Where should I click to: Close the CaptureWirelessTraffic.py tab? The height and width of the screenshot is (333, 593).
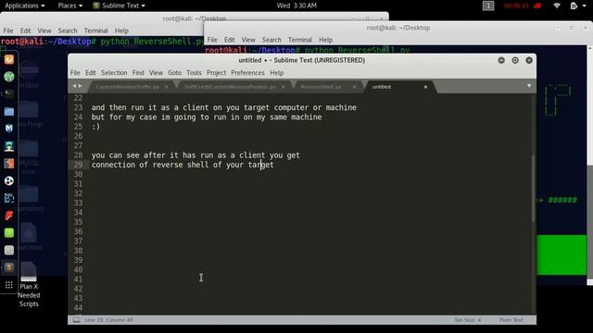tap(167, 87)
